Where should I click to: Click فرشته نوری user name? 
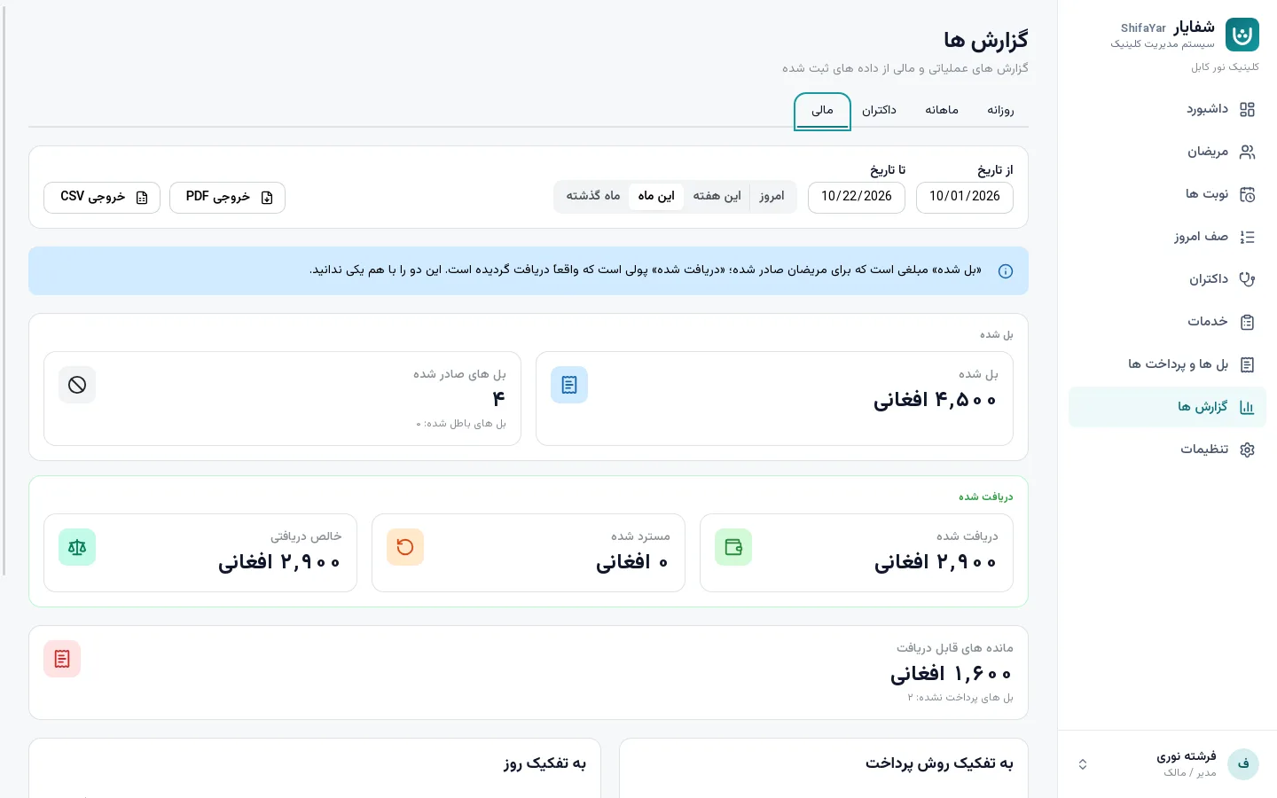[x=1187, y=756]
